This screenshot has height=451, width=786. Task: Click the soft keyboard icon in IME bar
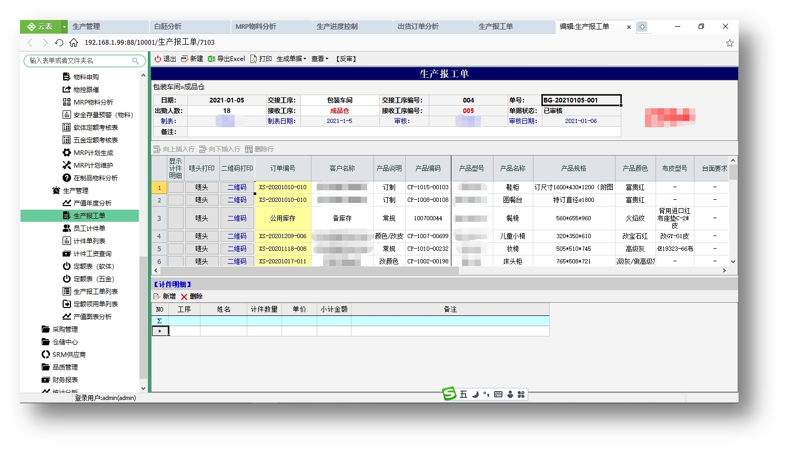[498, 394]
